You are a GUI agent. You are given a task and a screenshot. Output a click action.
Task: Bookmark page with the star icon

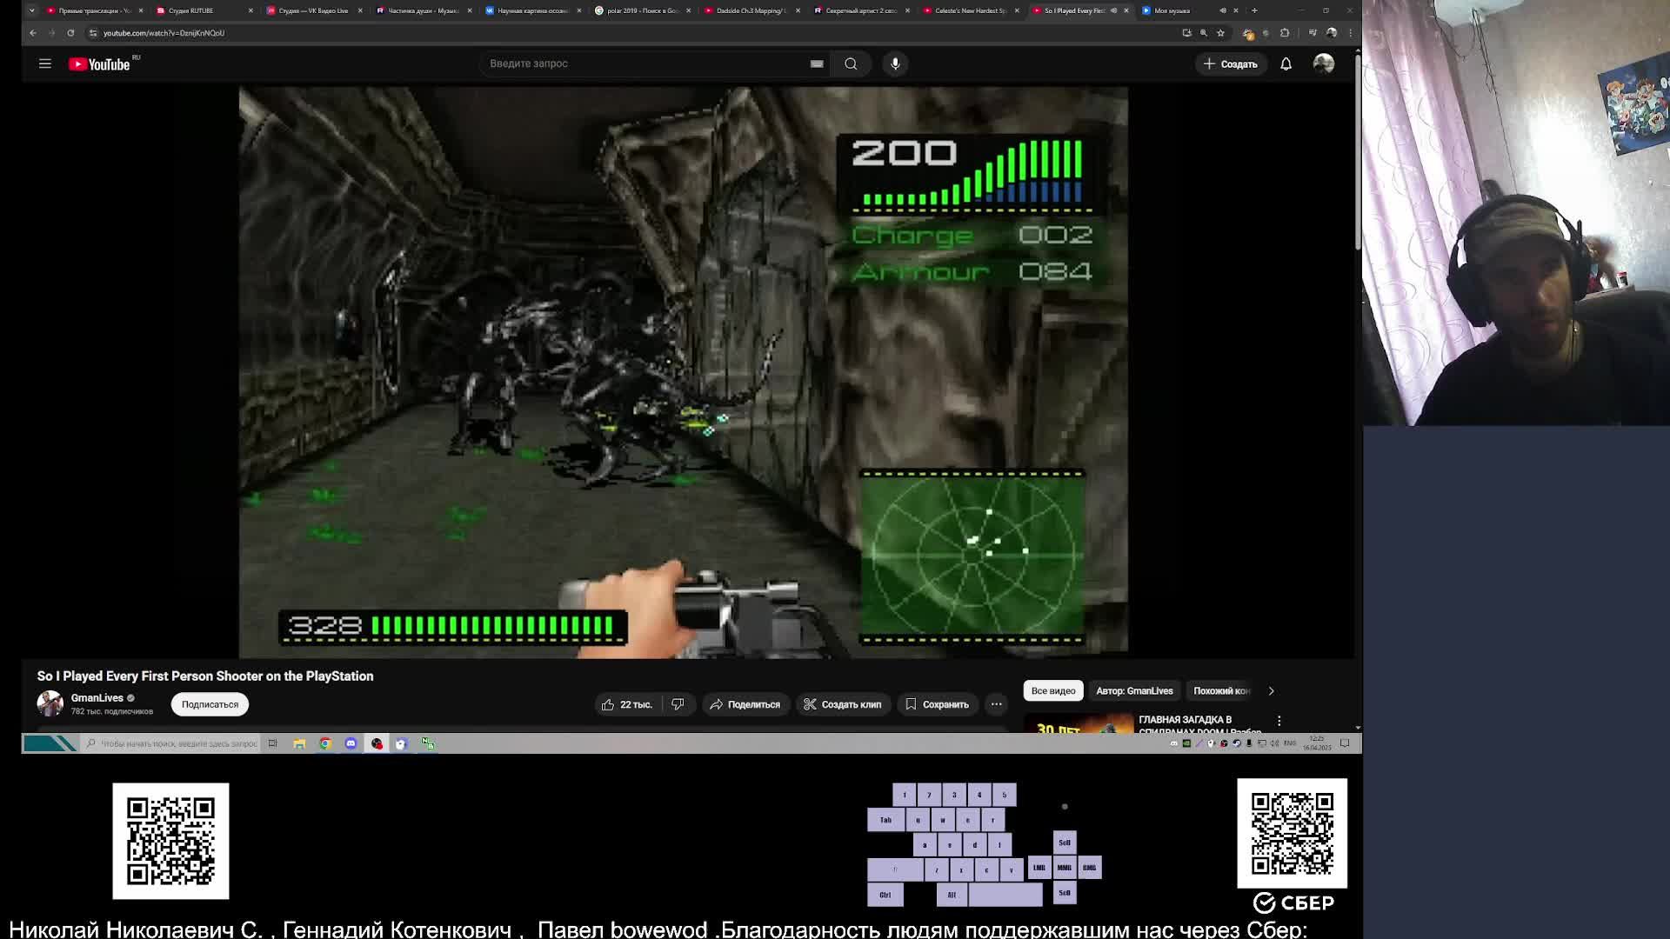(1220, 33)
